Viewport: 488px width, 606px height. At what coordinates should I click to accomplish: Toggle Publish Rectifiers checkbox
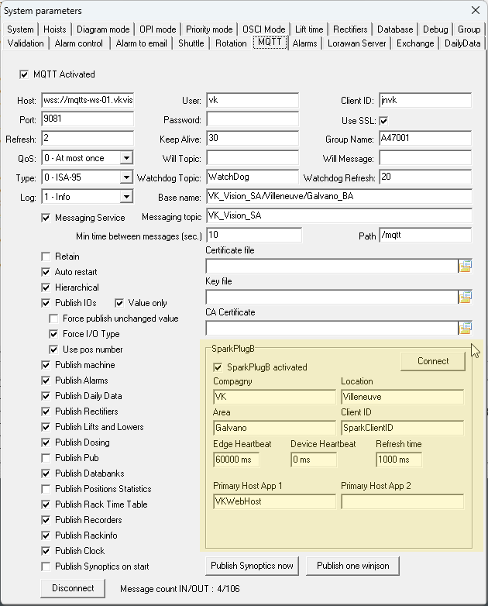(46, 411)
